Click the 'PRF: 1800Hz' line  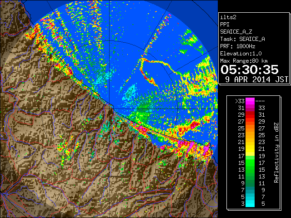[238, 46]
